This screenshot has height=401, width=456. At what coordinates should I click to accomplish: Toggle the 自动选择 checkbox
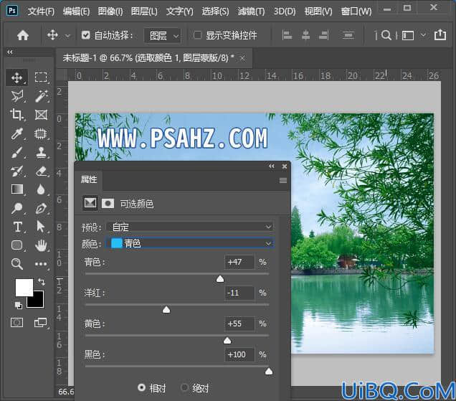coord(85,35)
